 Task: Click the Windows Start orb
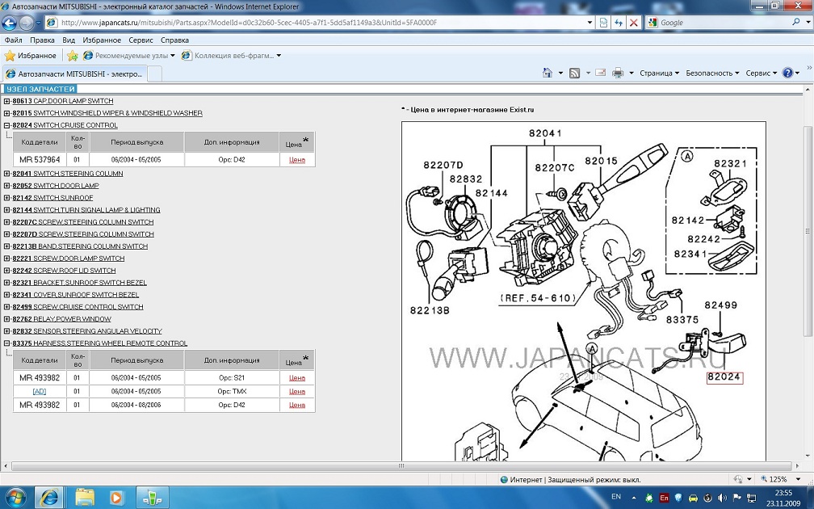15,497
